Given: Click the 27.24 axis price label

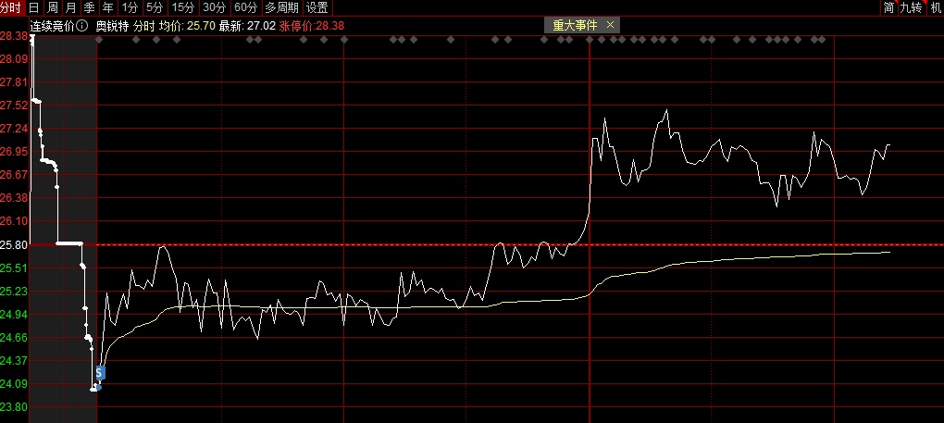Looking at the screenshot, I should pos(14,129).
